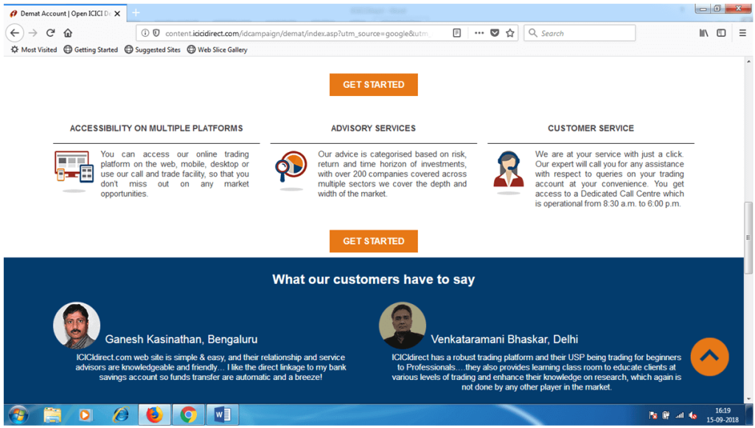Viewport: 755px width, 428px height.
Task: Click the Search box in toolbar
Action: pos(580,32)
